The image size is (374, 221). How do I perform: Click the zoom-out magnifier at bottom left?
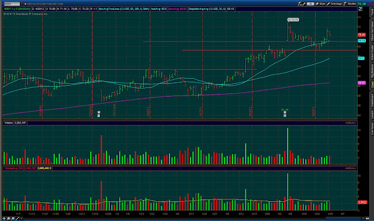click(x=13, y=219)
